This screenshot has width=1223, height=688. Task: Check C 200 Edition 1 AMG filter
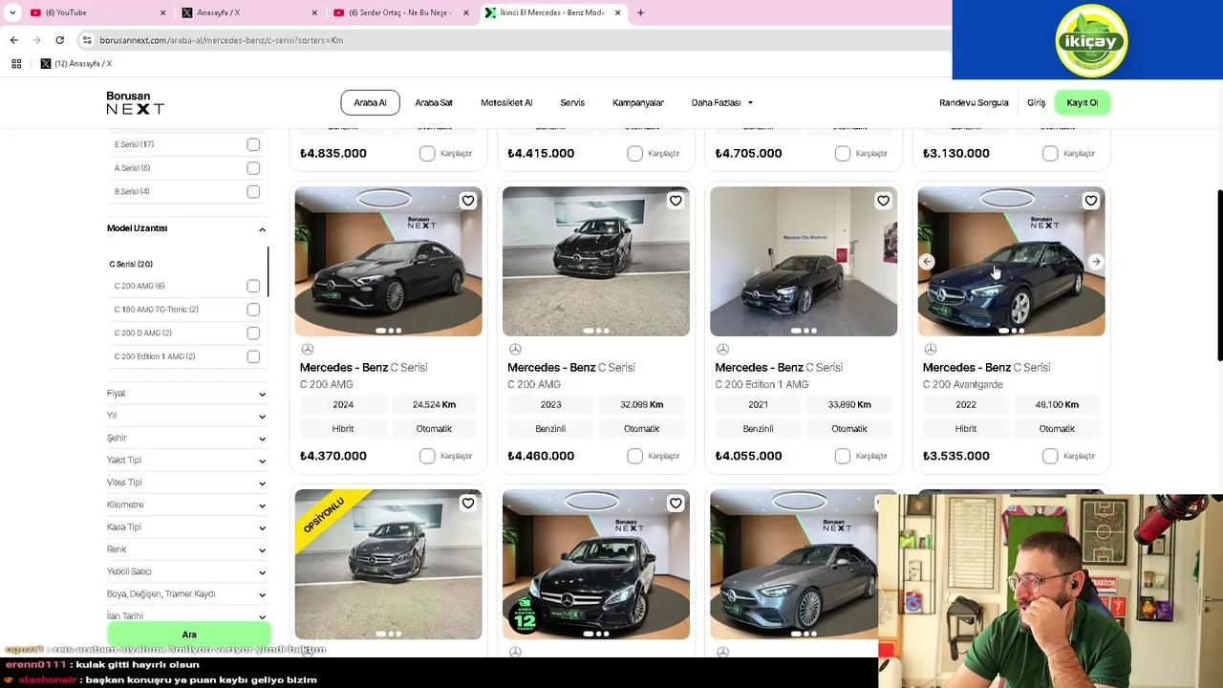(x=253, y=356)
